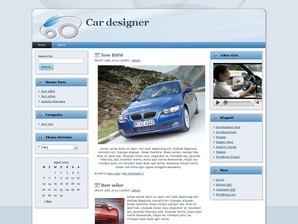Screen dimensions: 298x224
Task: Open the Comments RSS link
Action: click(225, 190)
